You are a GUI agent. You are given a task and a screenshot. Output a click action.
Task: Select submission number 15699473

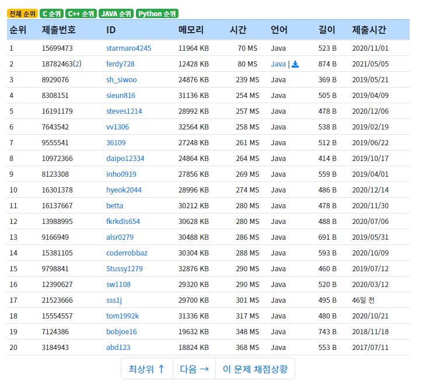coord(57,48)
